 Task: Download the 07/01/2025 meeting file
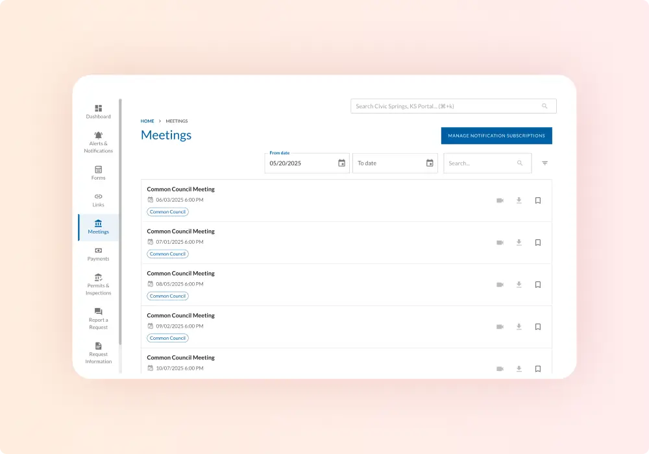(x=519, y=243)
